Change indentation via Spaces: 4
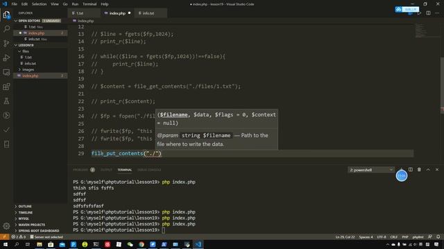Image resolution: width=444 pixels, height=249 pixels. [366, 237]
